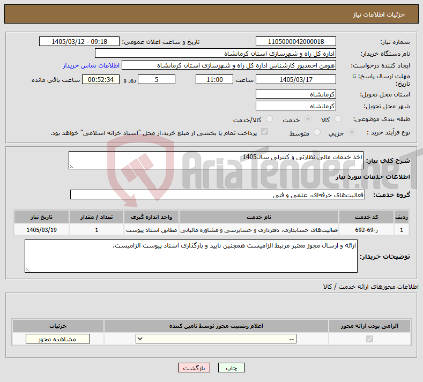The height and width of the screenshot is (382, 423).
Task: Click the buyer organization name field
Action: [216, 54]
